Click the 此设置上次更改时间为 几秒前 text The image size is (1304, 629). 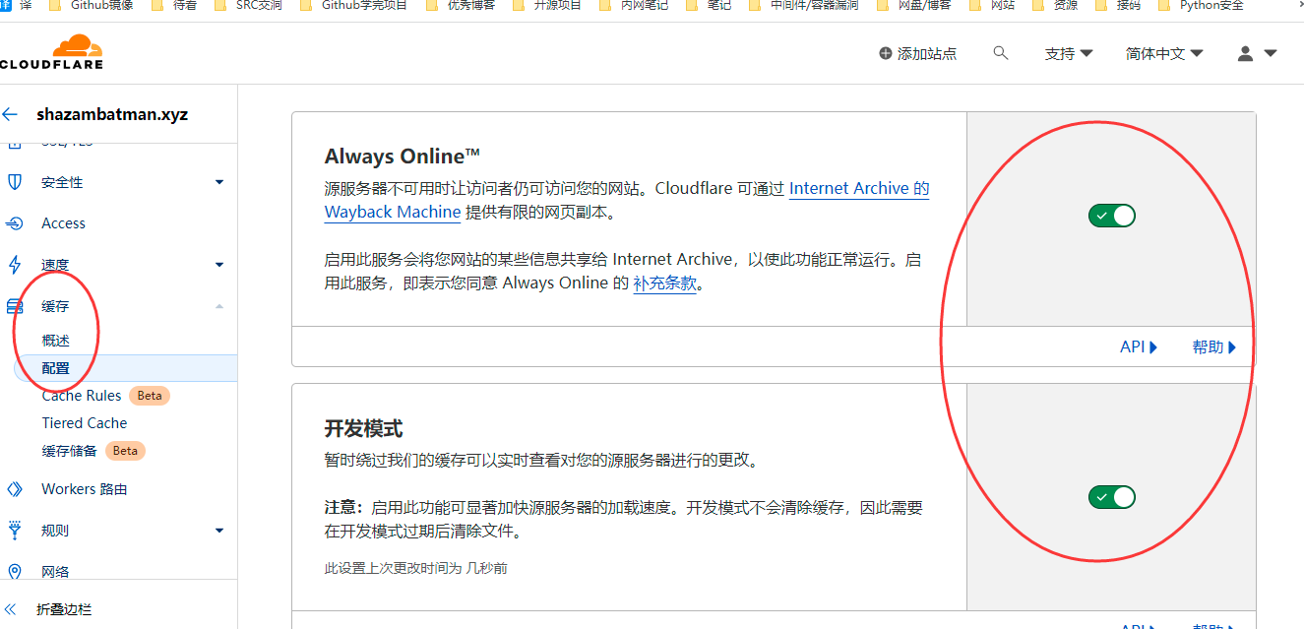click(x=416, y=568)
